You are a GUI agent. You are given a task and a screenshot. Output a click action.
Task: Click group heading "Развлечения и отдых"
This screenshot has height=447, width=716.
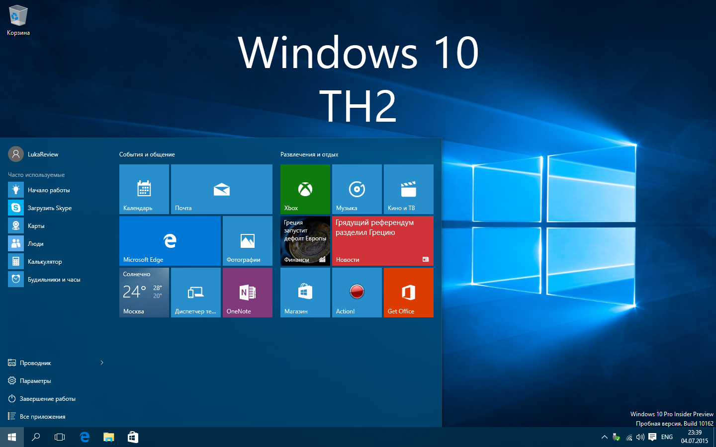(x=309, y=154)
